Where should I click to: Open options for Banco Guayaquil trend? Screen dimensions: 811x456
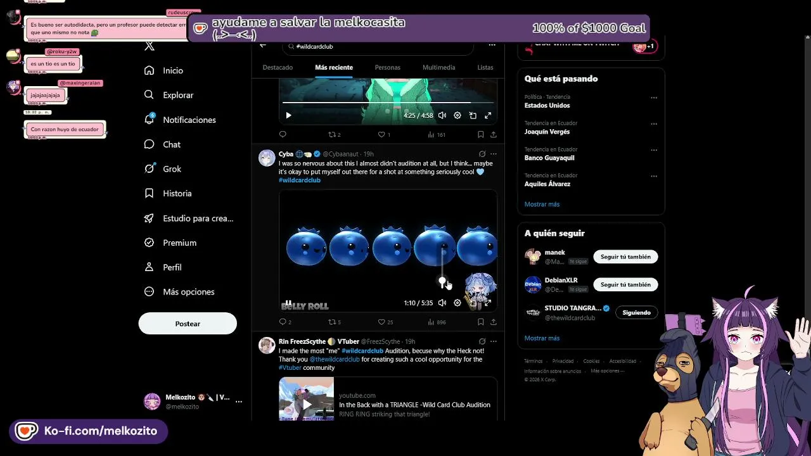pyautogui.click(x=654, y=151)
